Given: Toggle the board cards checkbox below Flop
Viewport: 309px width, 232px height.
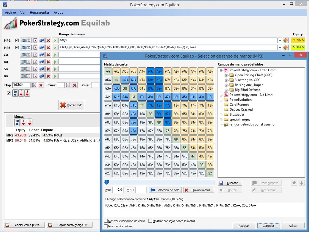Looking at the screenshot, I should point(9,93).
